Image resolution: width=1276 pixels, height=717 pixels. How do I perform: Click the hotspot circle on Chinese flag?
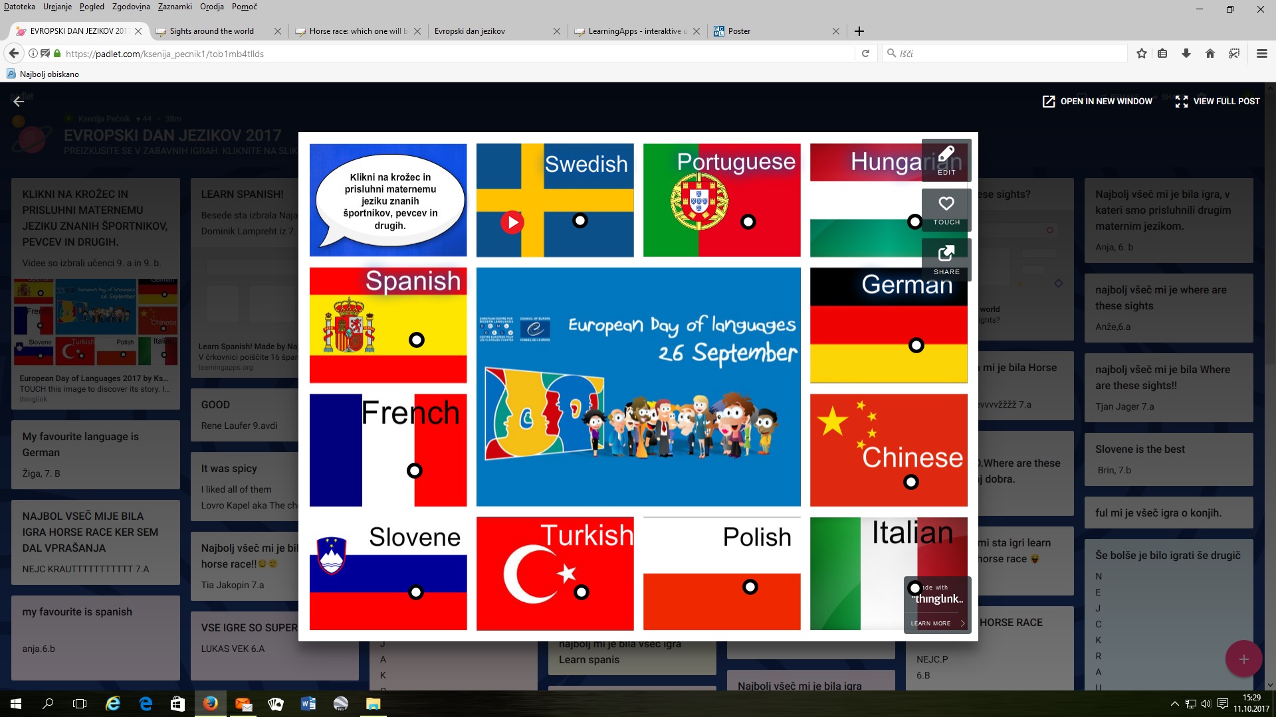pos(911,482)
